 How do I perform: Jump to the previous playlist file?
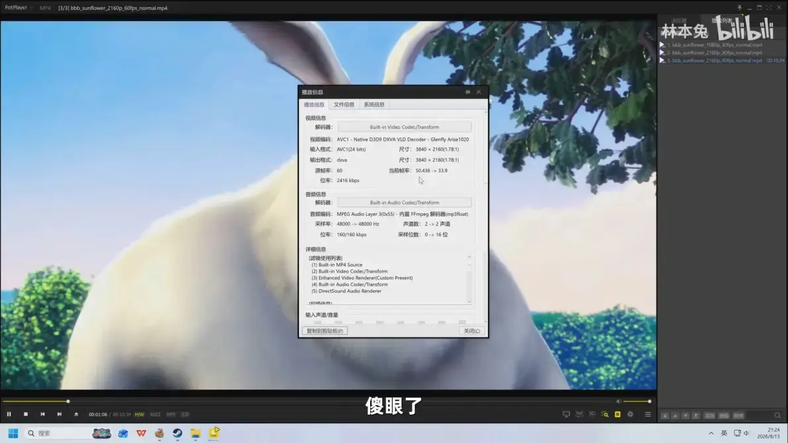pos(43,415)
